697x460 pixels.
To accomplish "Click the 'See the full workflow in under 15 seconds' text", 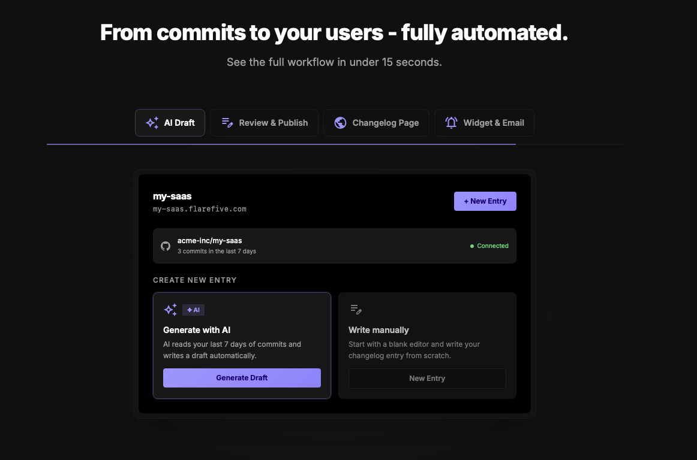I will 334,62.
